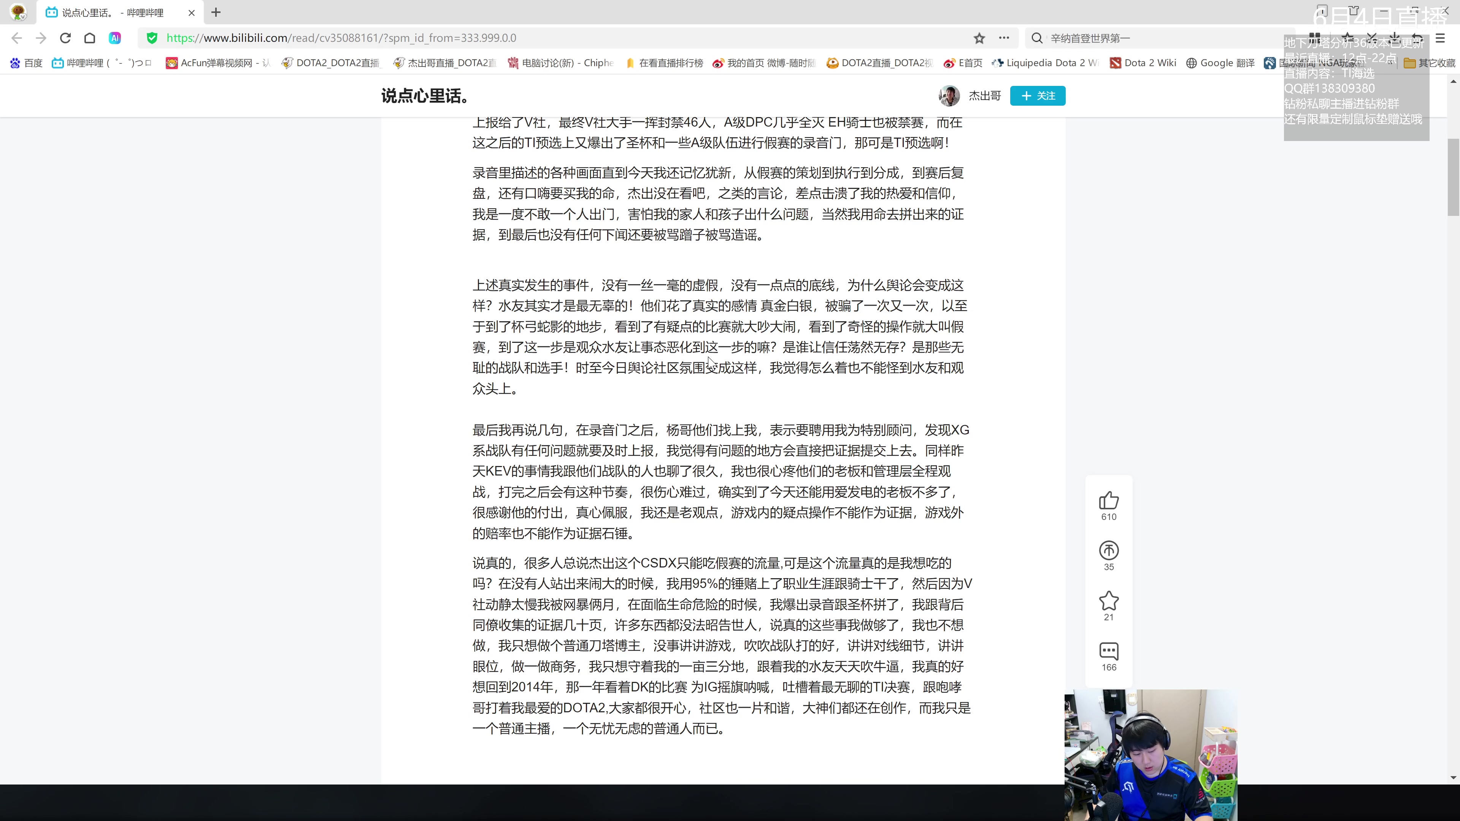Go to browser home page icon
This screenshot has width=1460, height=821.
click(x=90, y=38)
